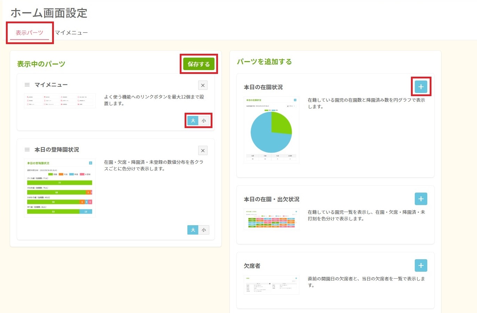Click the green 保存する button

[199, 64]
